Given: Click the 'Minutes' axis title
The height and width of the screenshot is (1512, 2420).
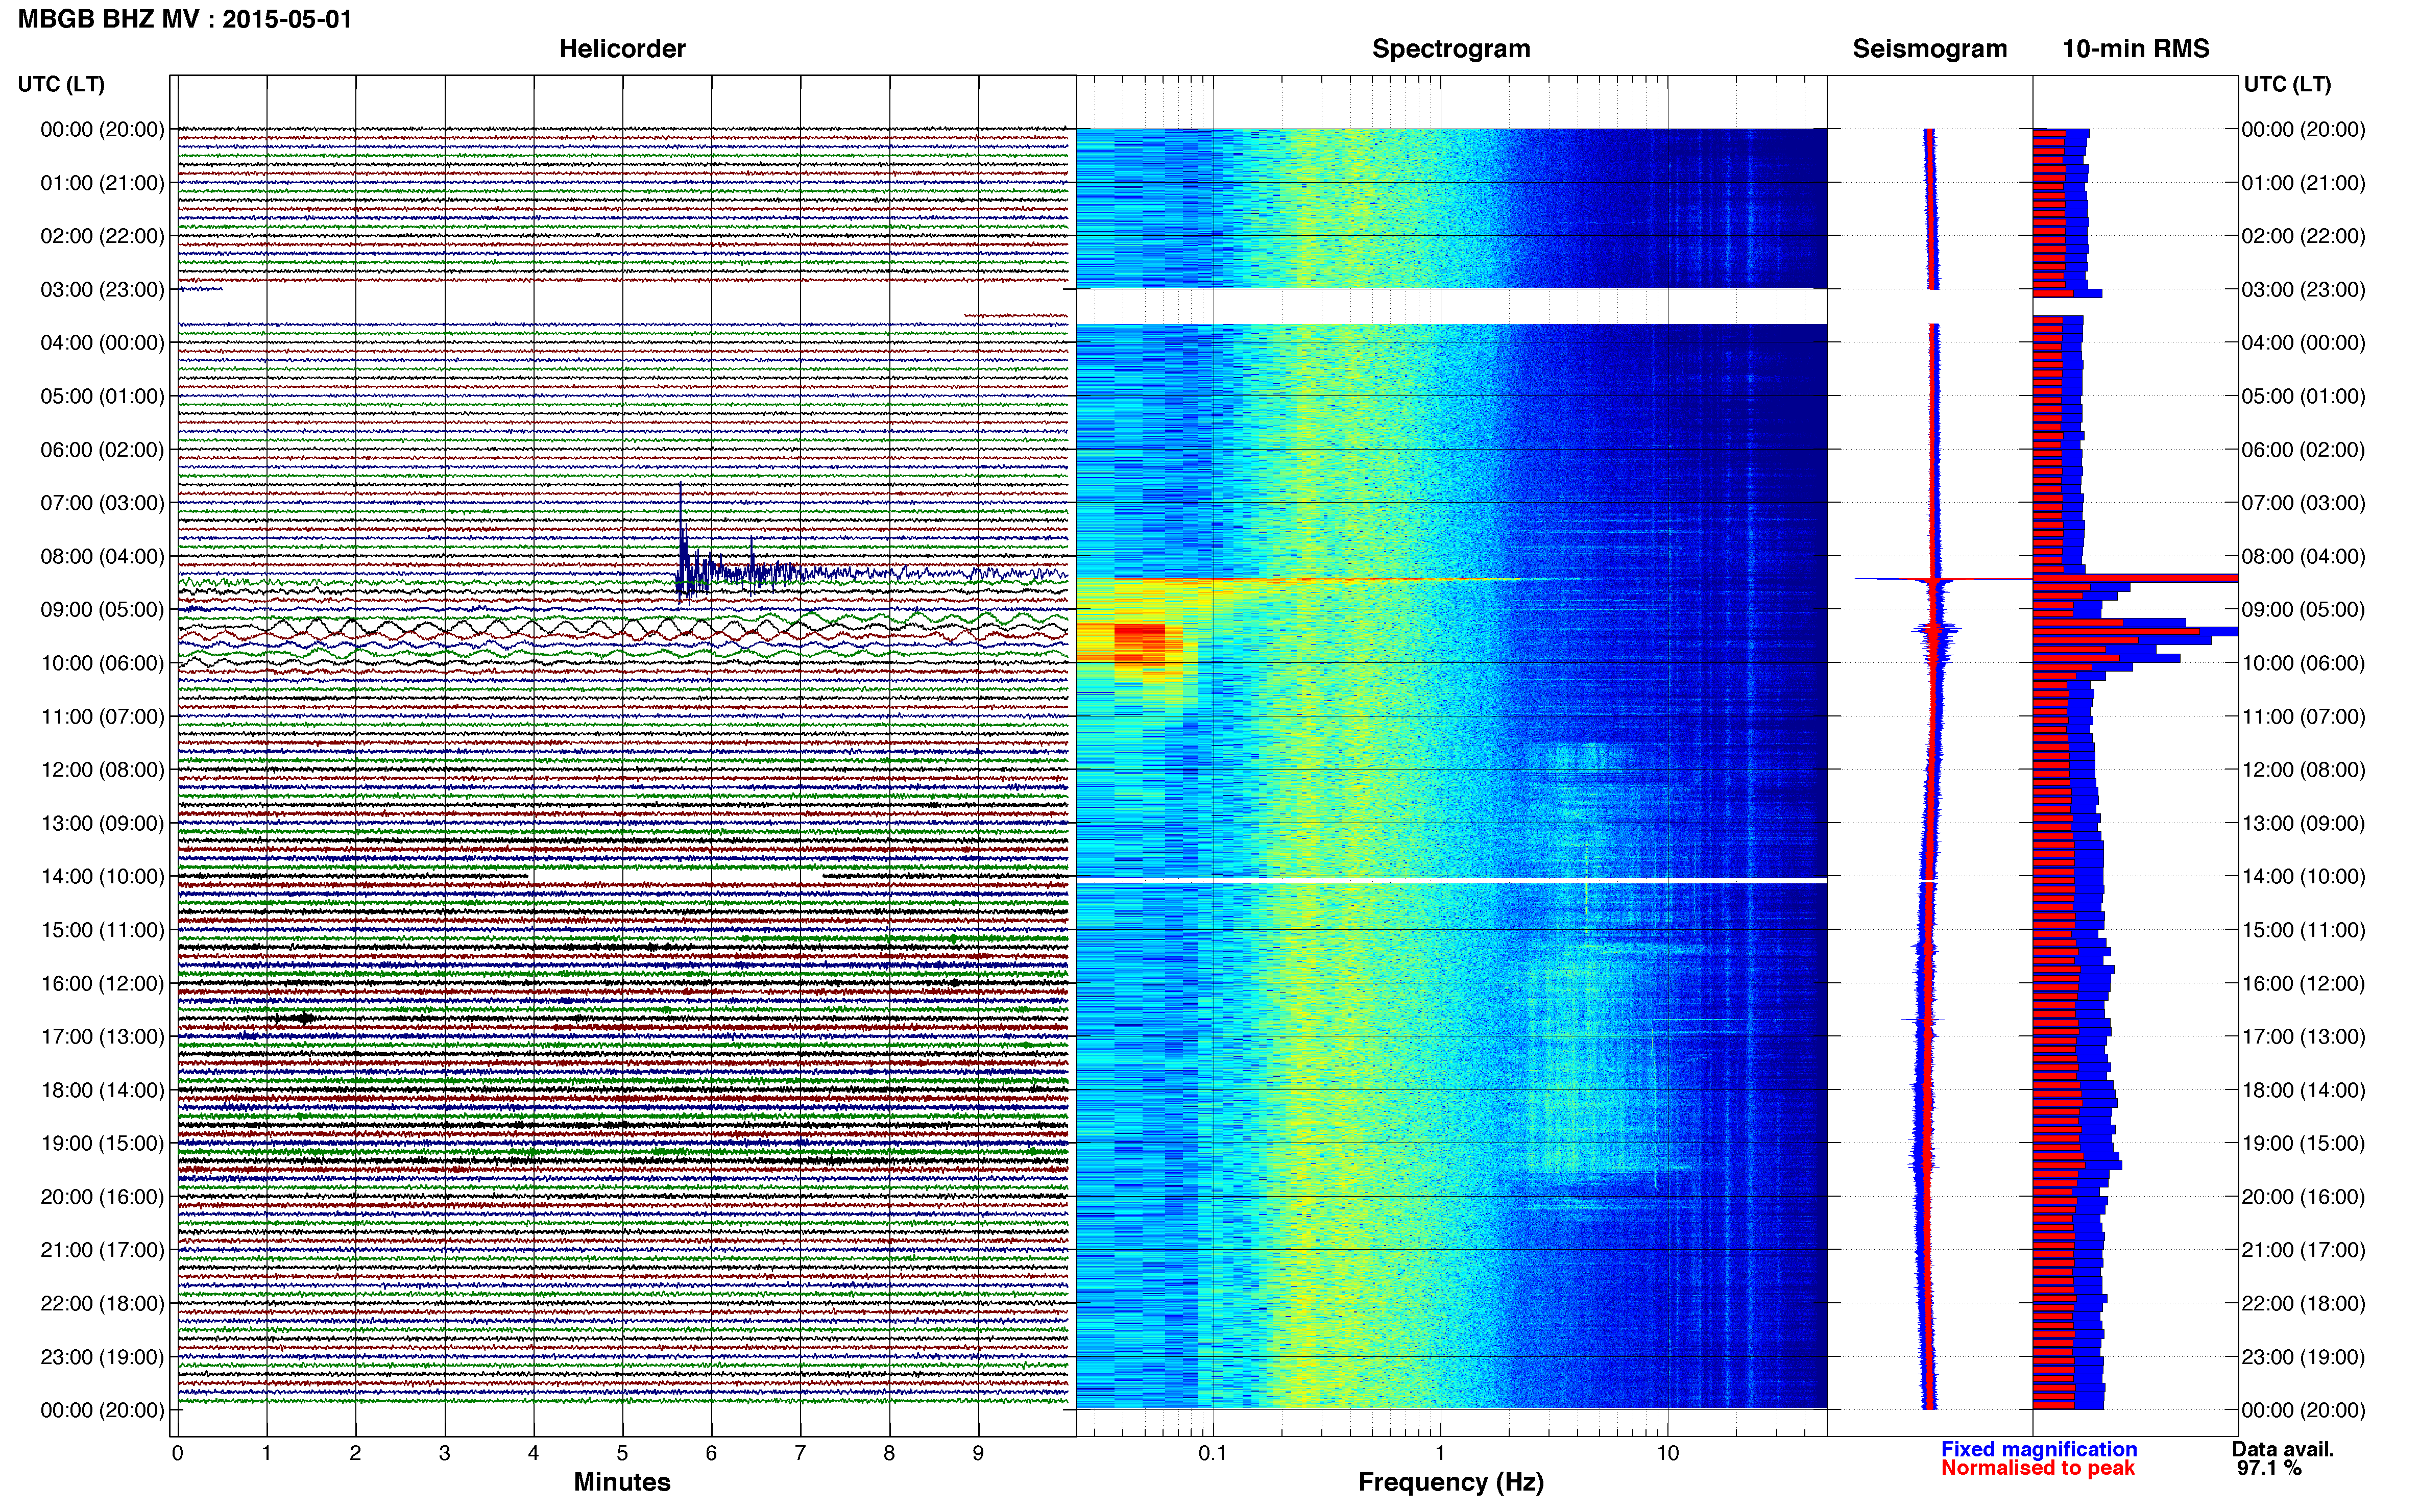Looking at the screenshot, I should 621,1482.
